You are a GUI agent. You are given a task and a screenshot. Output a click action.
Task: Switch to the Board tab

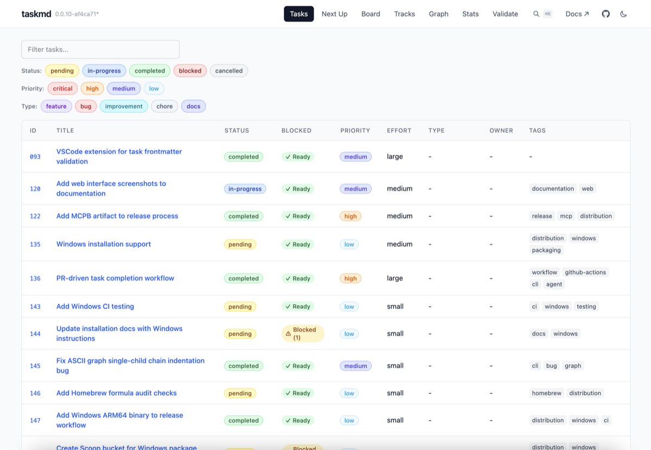(371, 14)
